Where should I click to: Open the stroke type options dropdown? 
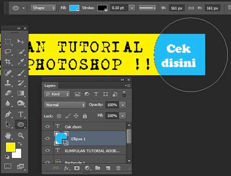[147, 8]
